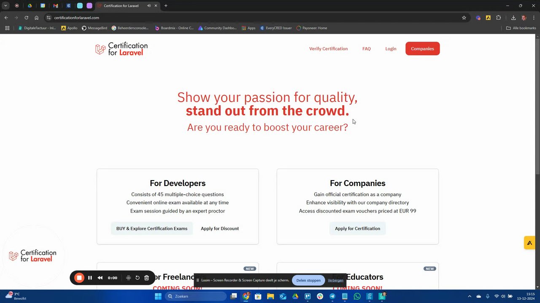Open the site information icon in address bar

pyautogui.click(x=49, y=18)
